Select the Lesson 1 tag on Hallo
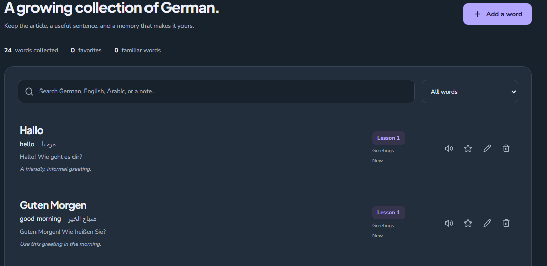Screen dimensions: 547x266 (x=388, y=138)
